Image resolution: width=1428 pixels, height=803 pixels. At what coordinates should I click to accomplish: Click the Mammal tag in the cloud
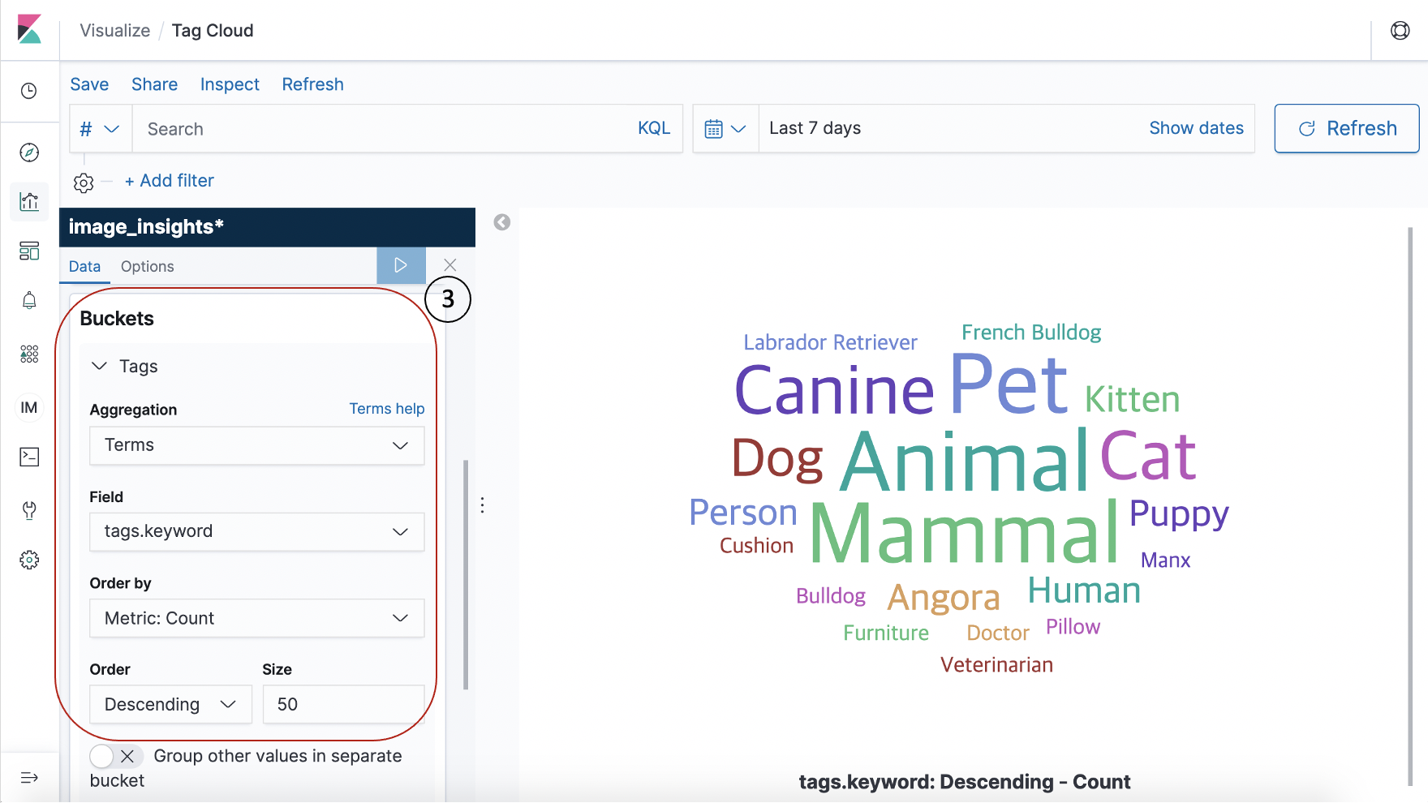[966, 533]
